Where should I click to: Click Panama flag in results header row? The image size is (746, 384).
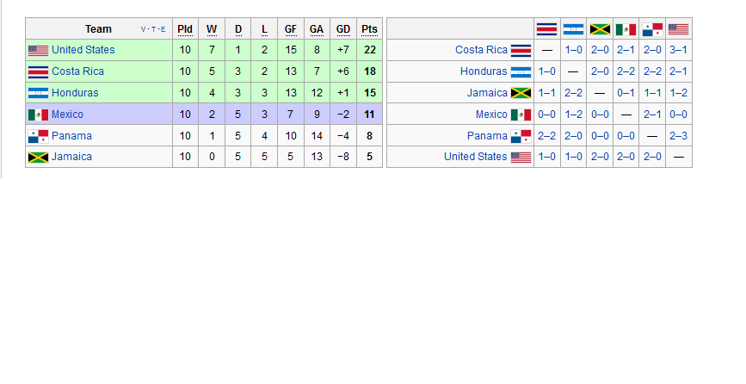tap(652, 29)
